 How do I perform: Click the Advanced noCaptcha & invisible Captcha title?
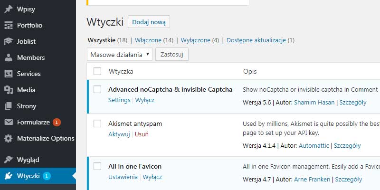coord(171,89)
